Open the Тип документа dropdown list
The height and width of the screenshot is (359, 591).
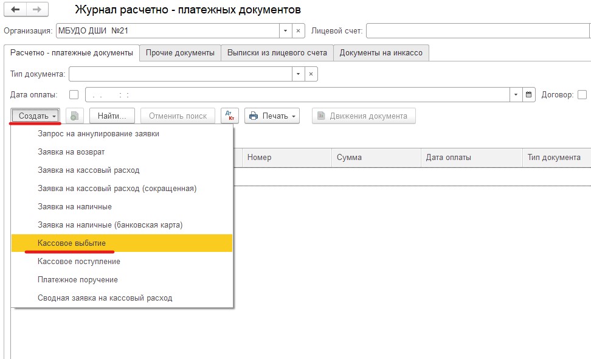coord(297,73)
